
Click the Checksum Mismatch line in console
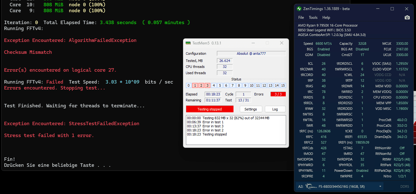28,52
